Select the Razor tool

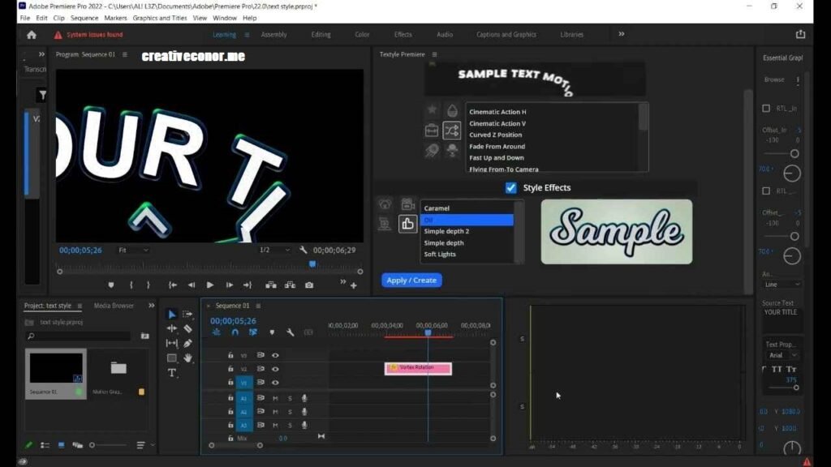(x=187, y=329)
